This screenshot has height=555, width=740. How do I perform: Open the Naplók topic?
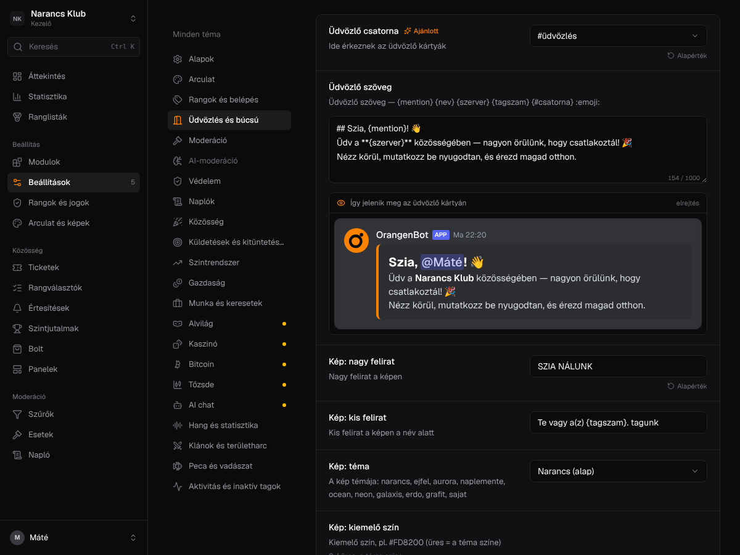[229, 202]
